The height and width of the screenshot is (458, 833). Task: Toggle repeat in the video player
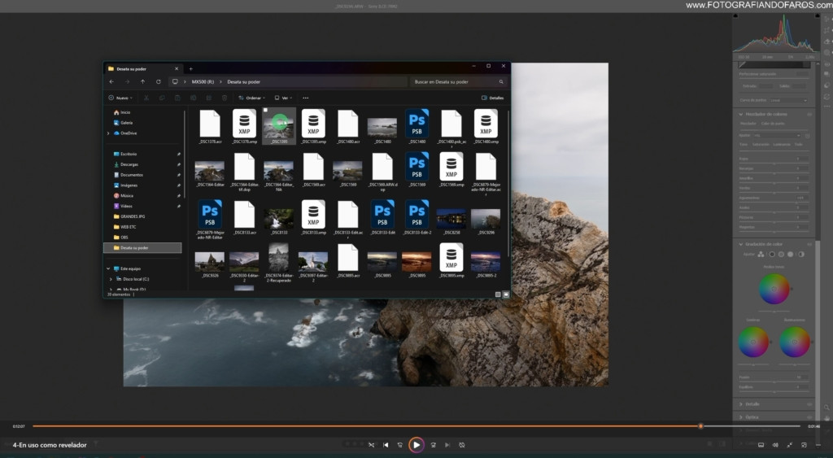click(x=462, y=445)
